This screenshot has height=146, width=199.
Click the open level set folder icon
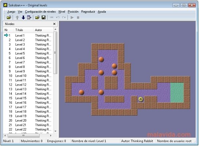pyautogui.click(x=9, y=18)
